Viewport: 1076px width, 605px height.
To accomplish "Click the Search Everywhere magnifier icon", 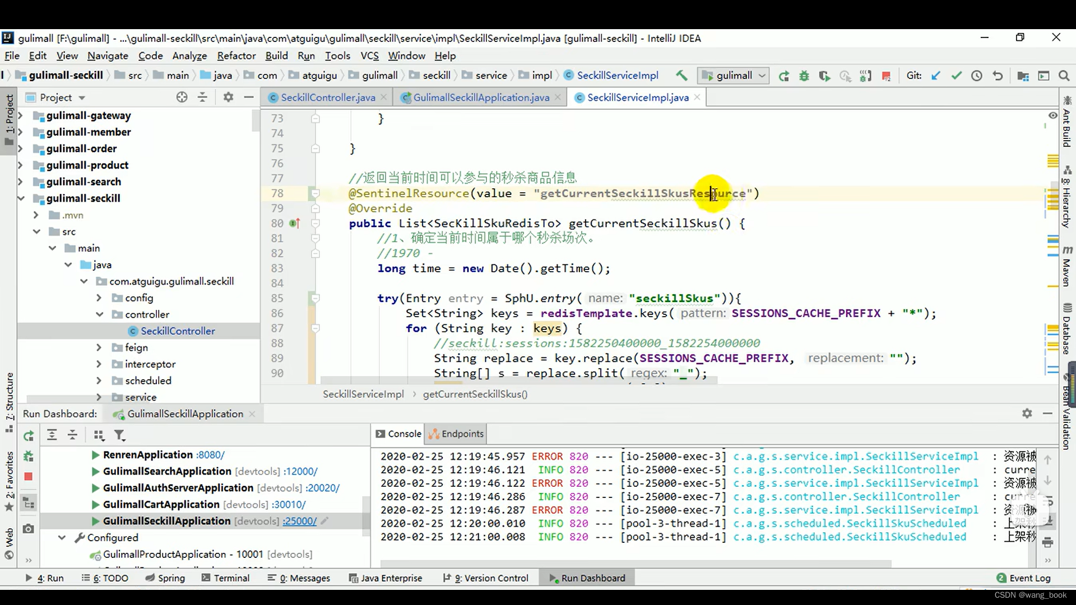I will 1064,76.
